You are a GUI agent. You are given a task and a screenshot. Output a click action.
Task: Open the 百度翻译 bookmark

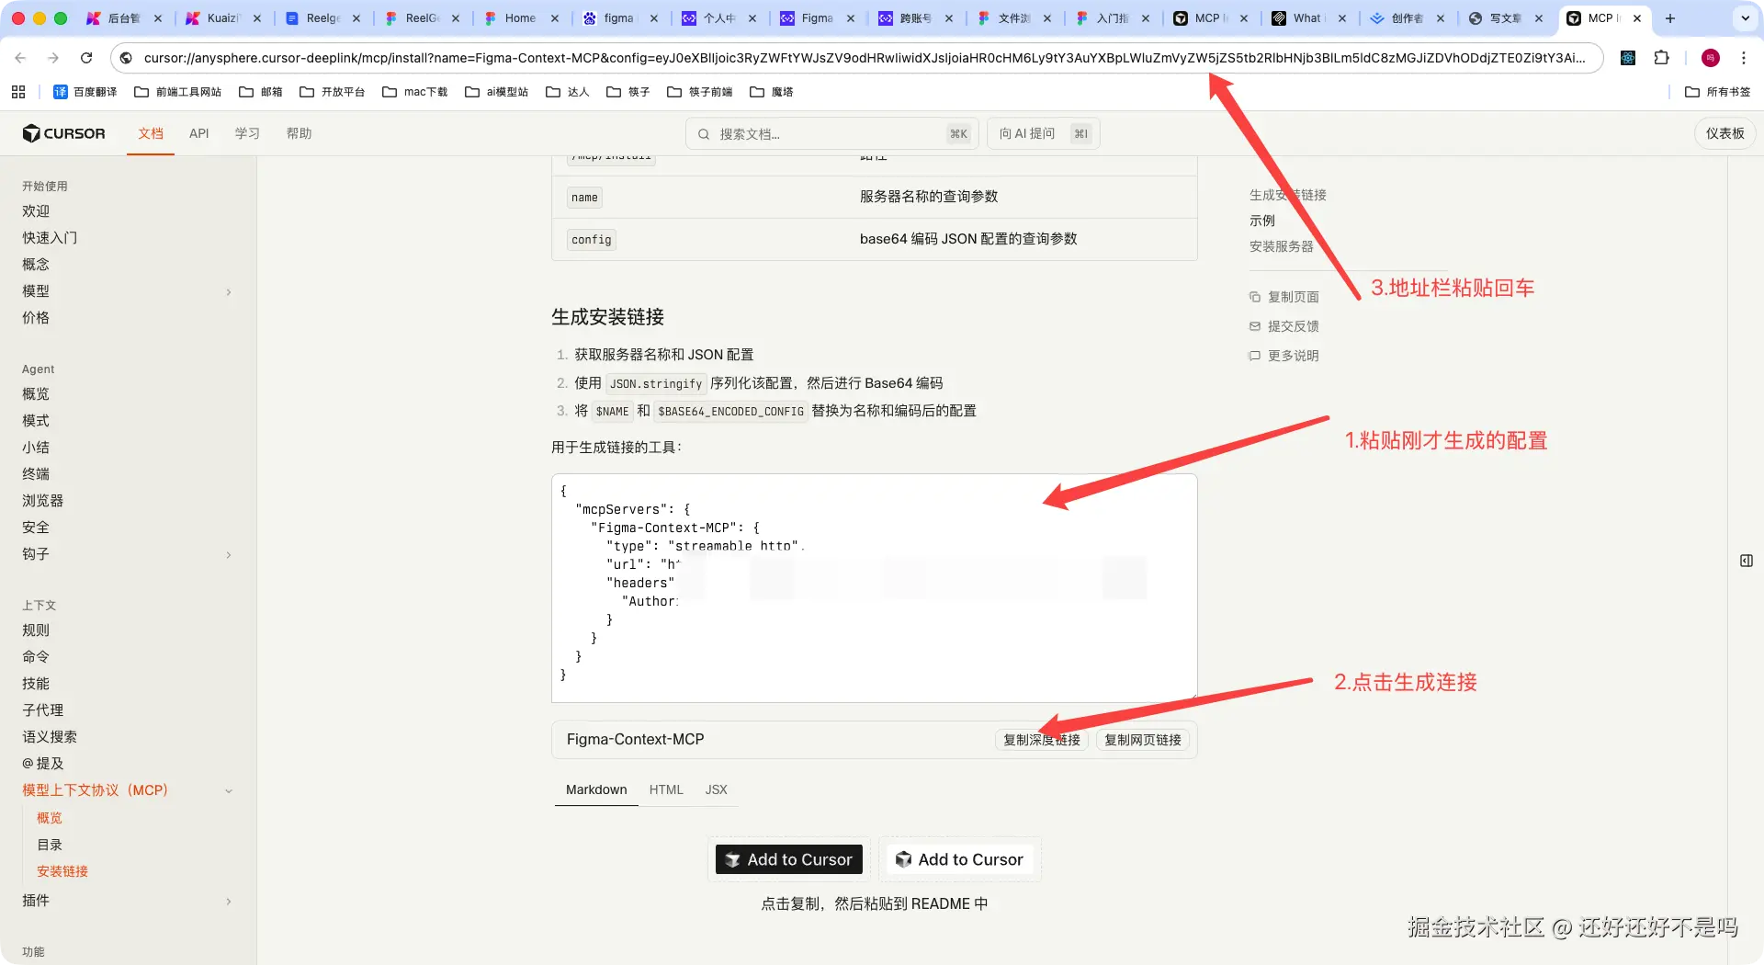coord(85,92)
